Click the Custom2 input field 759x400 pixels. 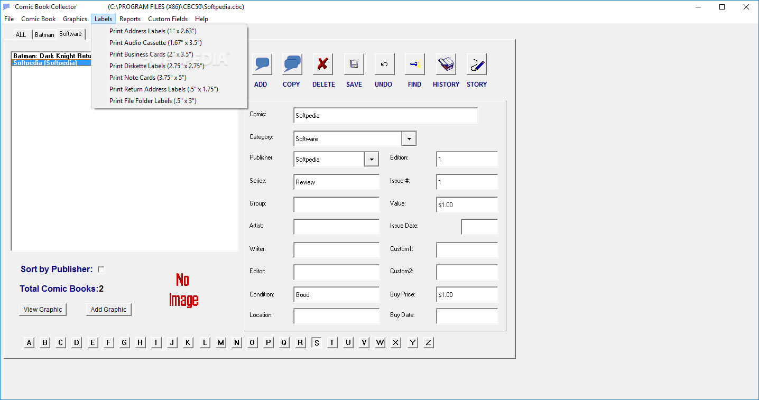[x=467, y=273]
